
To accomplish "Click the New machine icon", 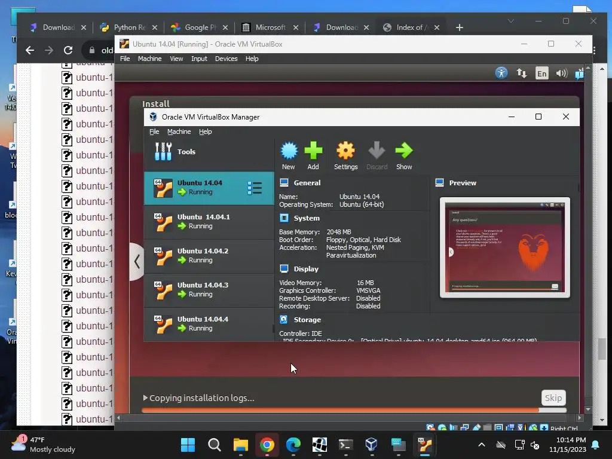I will 289,155.
